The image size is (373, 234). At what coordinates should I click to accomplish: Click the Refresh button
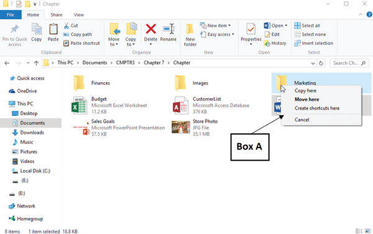click(x=321, y=63)
